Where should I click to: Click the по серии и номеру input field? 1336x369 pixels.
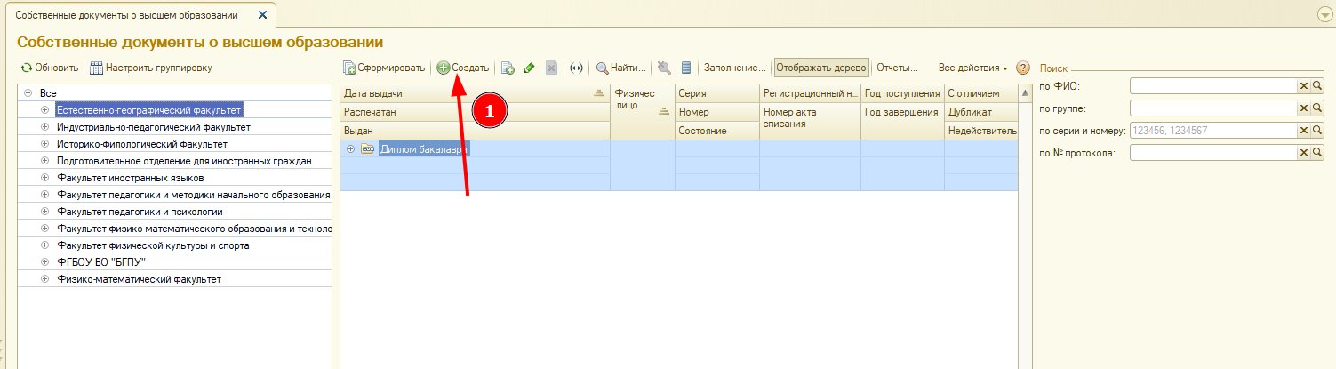click(x=1212, y=131)
